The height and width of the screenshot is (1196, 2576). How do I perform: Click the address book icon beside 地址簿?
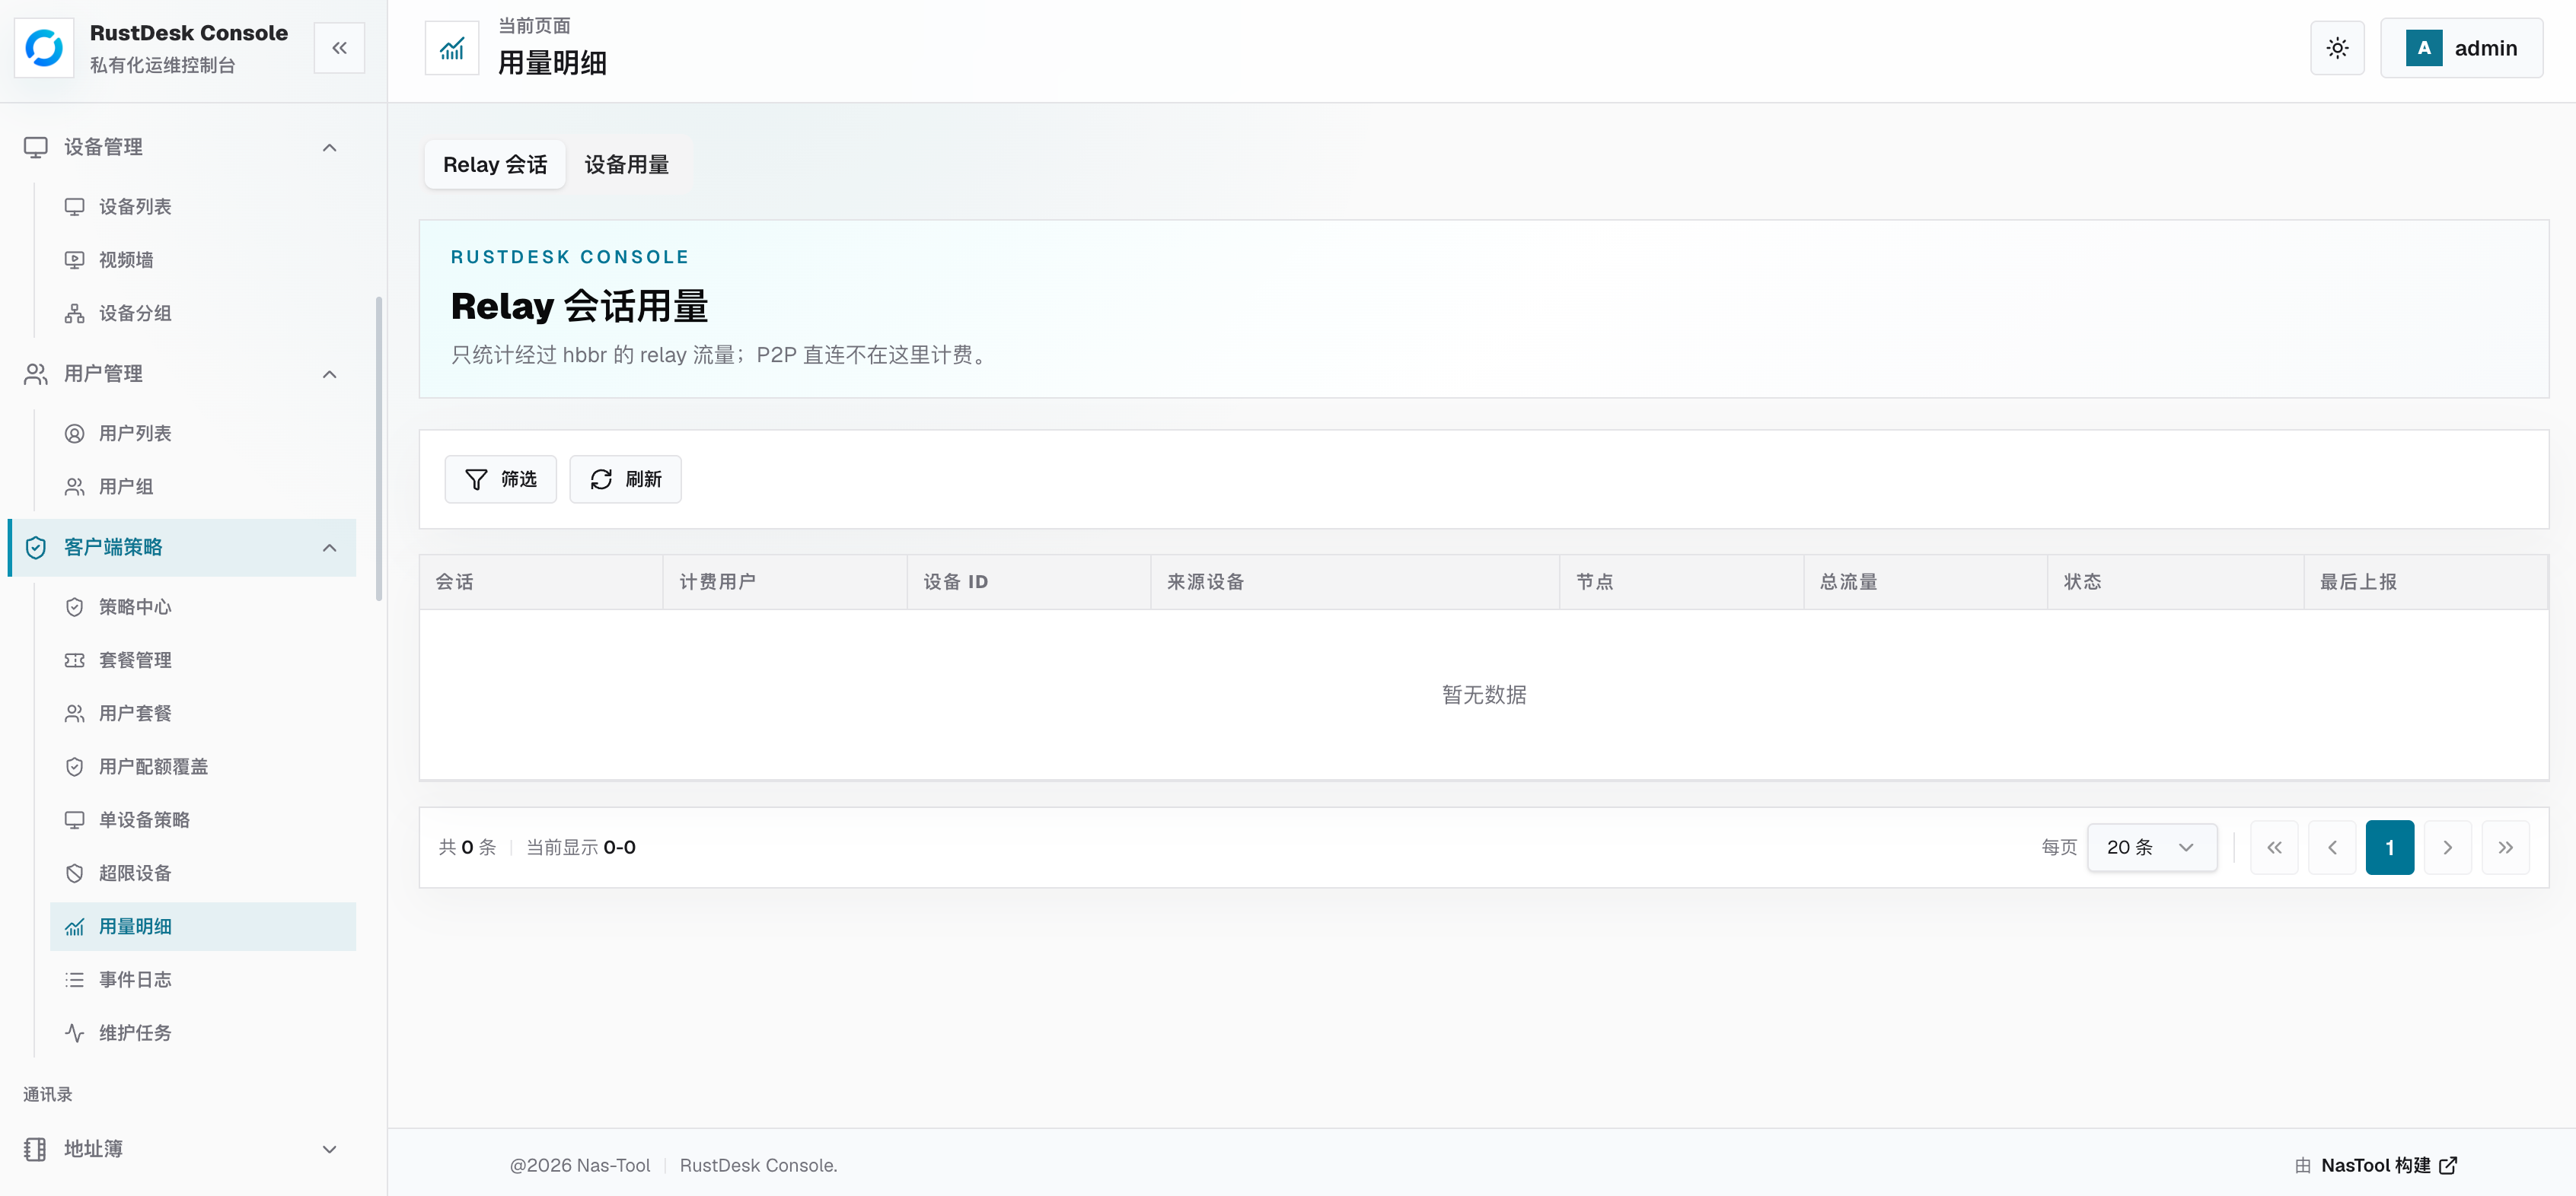[36, 1149]
